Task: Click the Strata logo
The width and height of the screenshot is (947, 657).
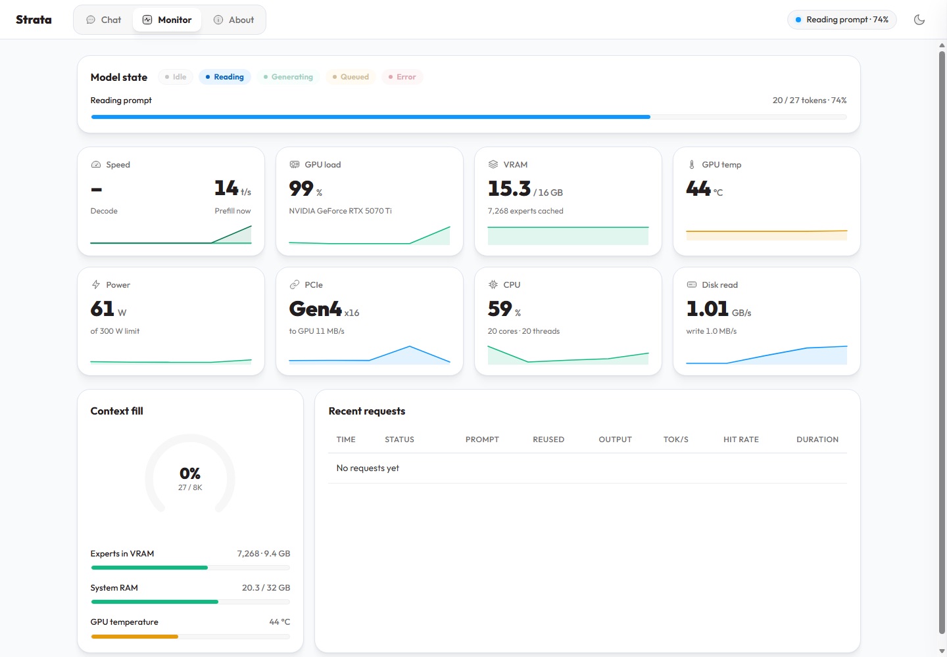Action: [x=34, y=20]
